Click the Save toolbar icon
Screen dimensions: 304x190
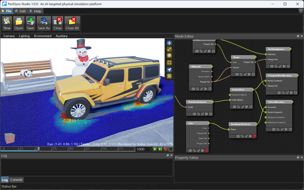(30, 24)
